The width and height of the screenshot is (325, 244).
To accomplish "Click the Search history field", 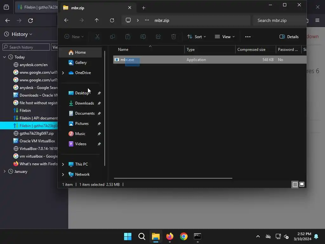I will pyautogui.click(x=26, y=47).
